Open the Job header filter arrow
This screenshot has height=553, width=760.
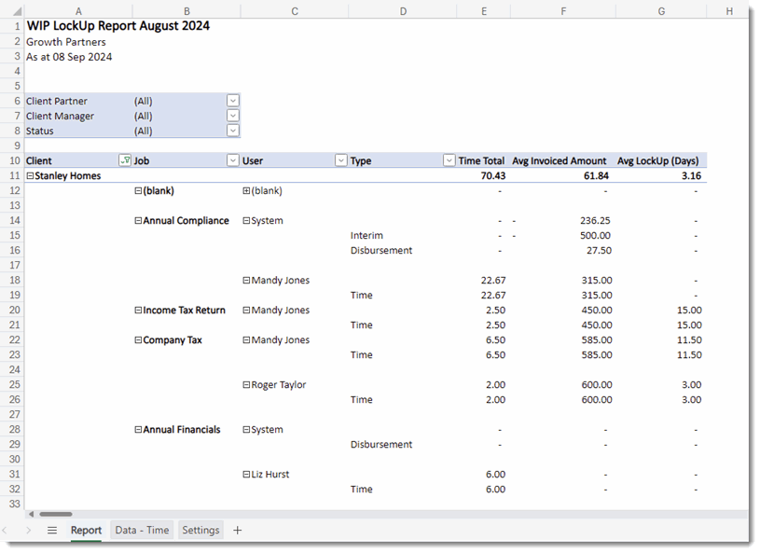[x=232, y=160]
